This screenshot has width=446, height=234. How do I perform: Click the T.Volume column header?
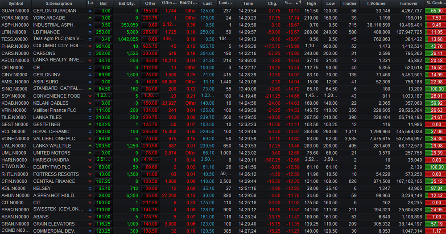376,4
